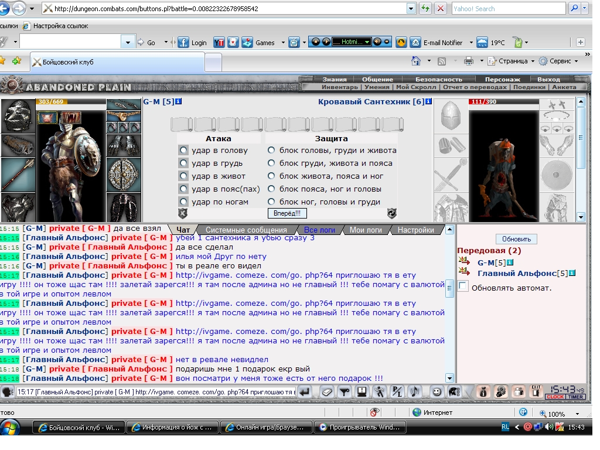Screen dimensions: 600x450
Task: Click the YouTube icon in toolbar
Action: coord(219,42)
